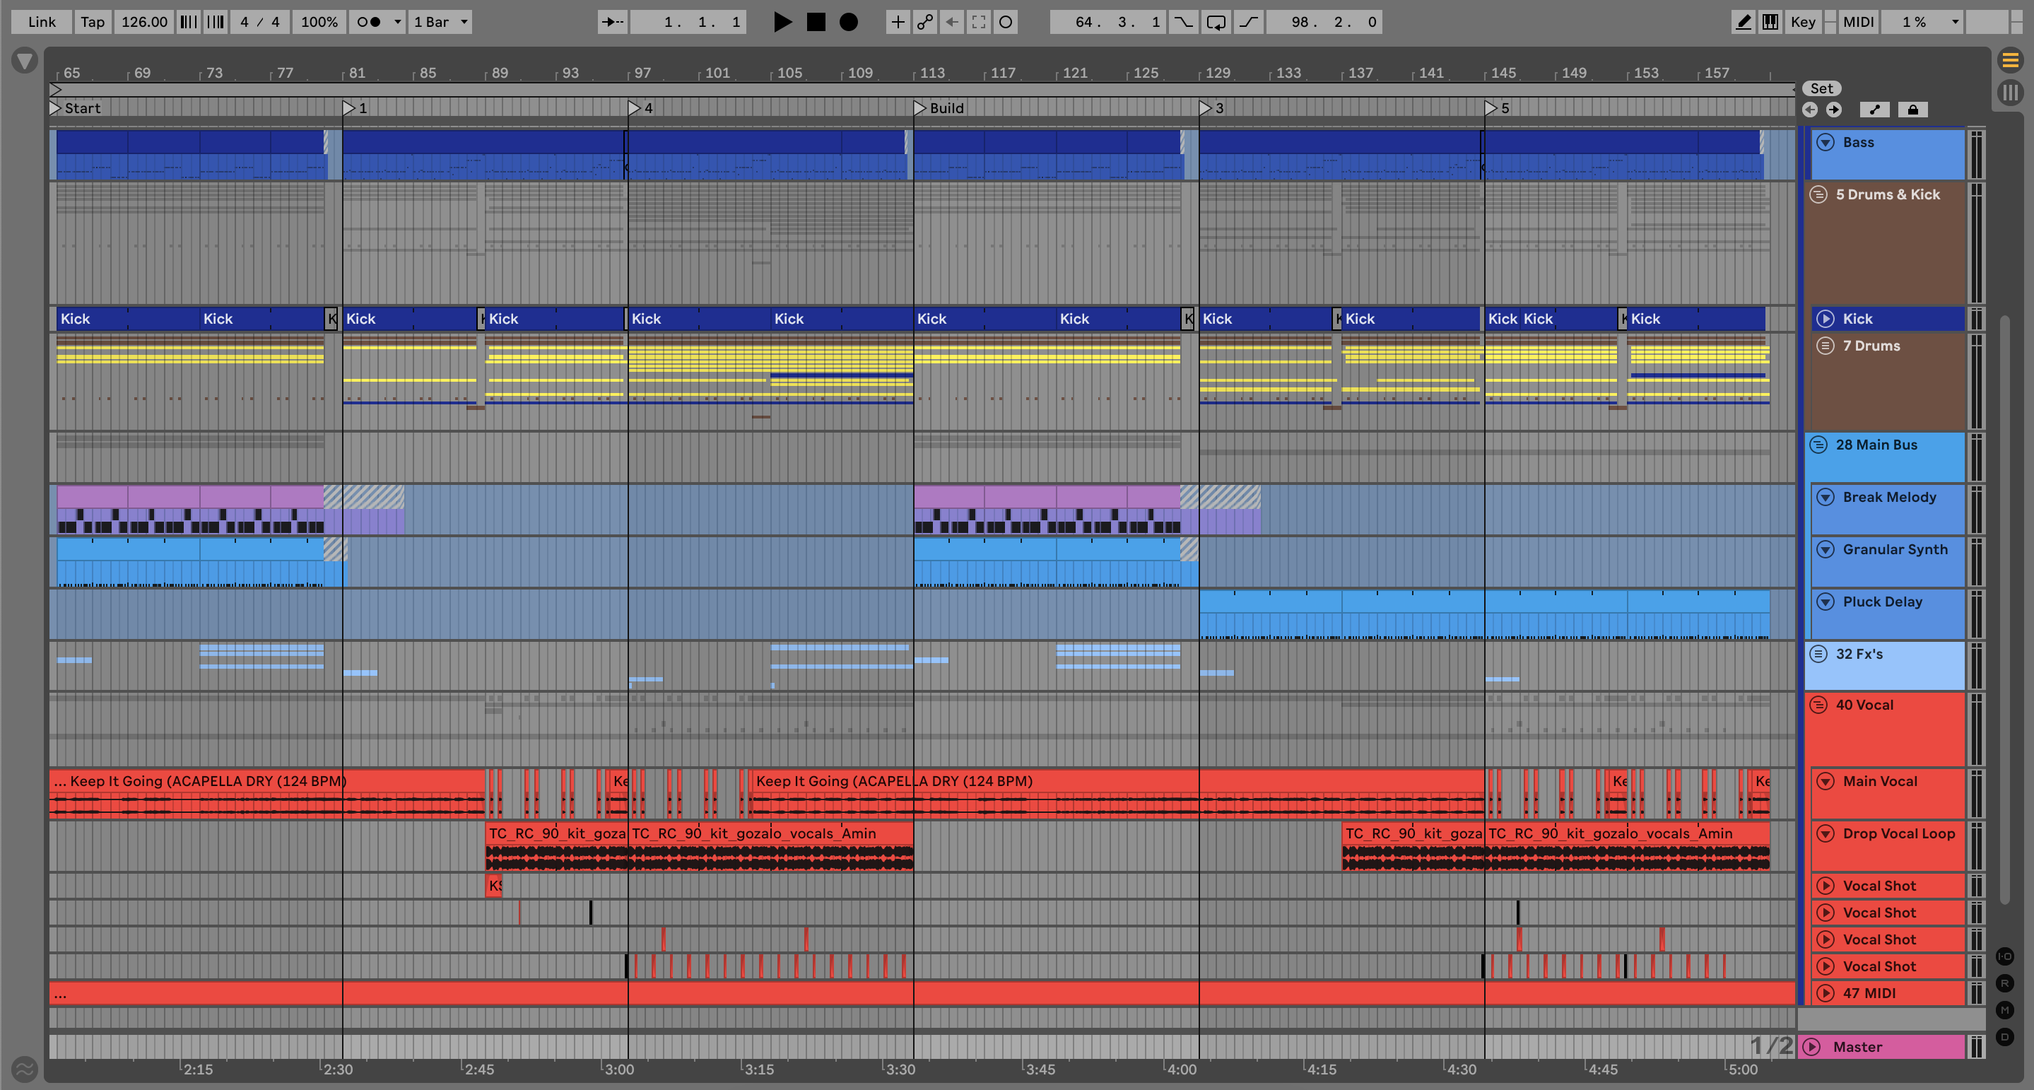Enable Draw Mode pencil icon
This screenshot has height=1090, width=2034.
coord(1743,22)
